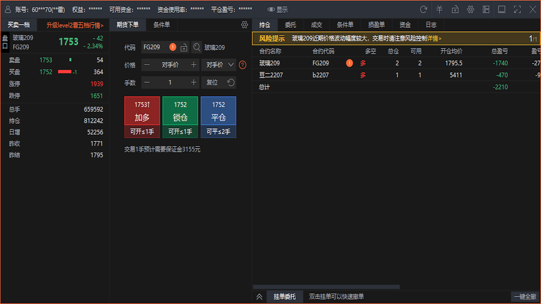
Task: Open the 对手价 price type dropdown
Action: tap(219, 65)
